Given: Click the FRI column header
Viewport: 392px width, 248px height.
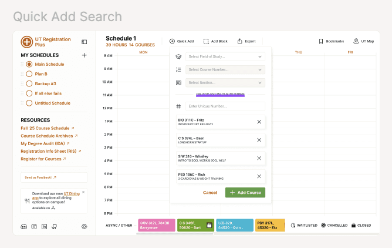Looking at the screenshot, I should (x=350, y=52).
